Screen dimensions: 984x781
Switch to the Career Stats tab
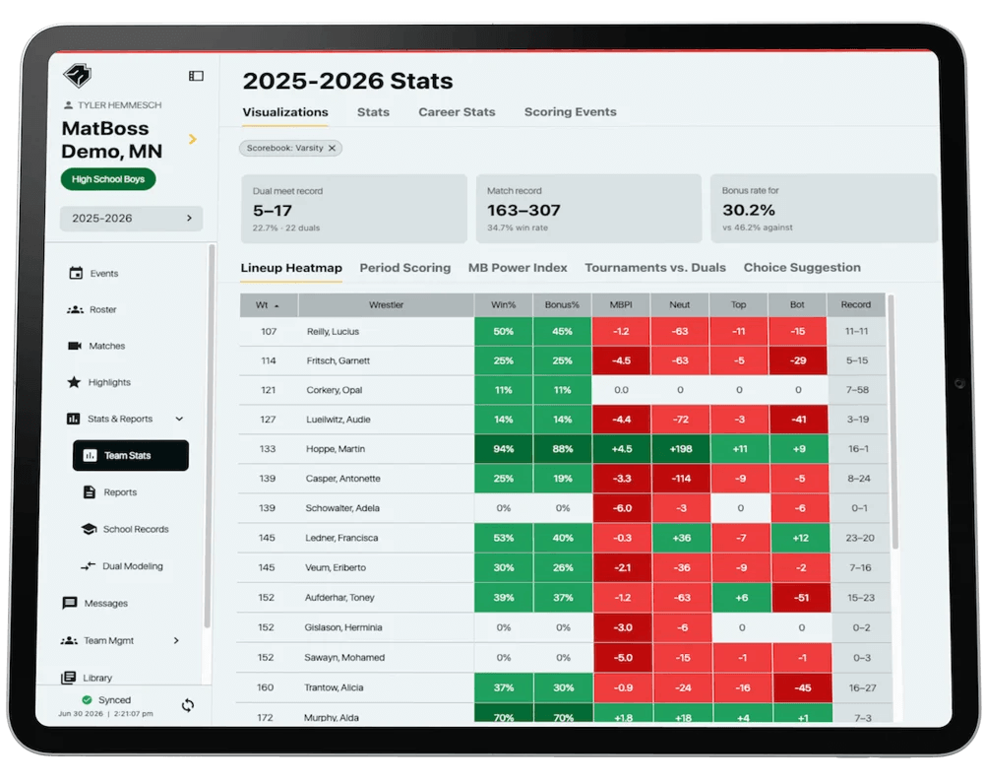[x=457, y=112]
